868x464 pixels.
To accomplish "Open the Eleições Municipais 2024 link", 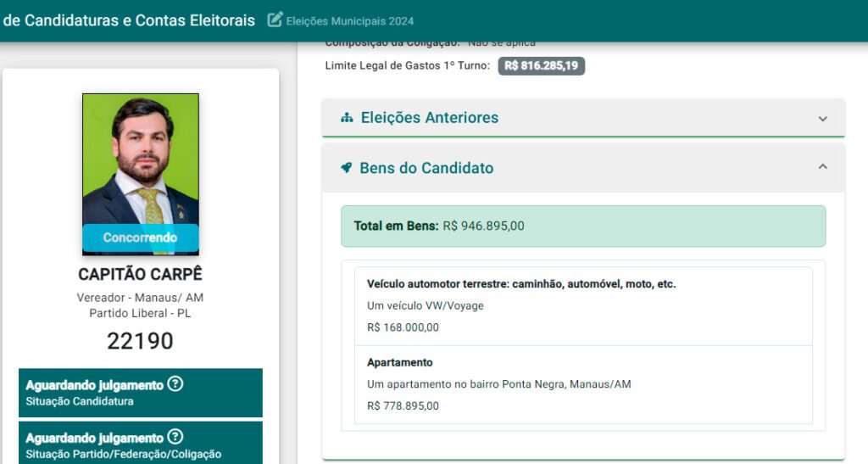I will coord(350,20).
